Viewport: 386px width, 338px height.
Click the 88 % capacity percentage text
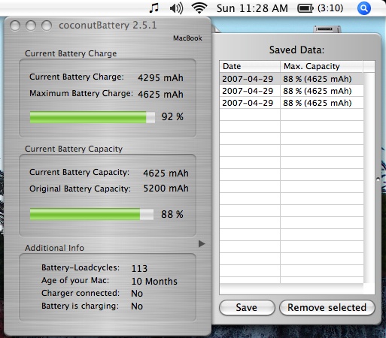[172, 214]
